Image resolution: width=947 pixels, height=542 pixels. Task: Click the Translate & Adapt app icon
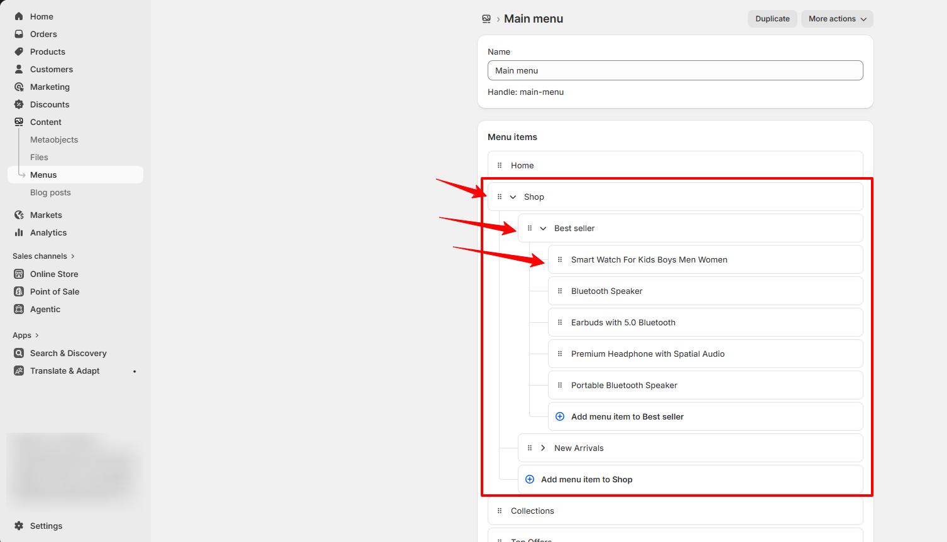(x=19, y=371)
